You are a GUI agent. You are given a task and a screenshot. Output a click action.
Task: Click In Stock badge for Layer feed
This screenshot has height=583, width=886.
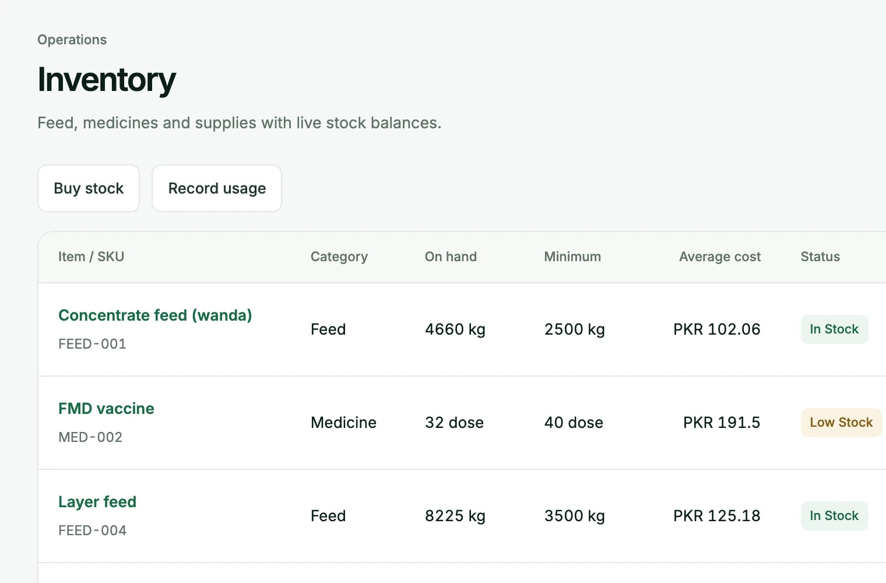pos(834,516)
